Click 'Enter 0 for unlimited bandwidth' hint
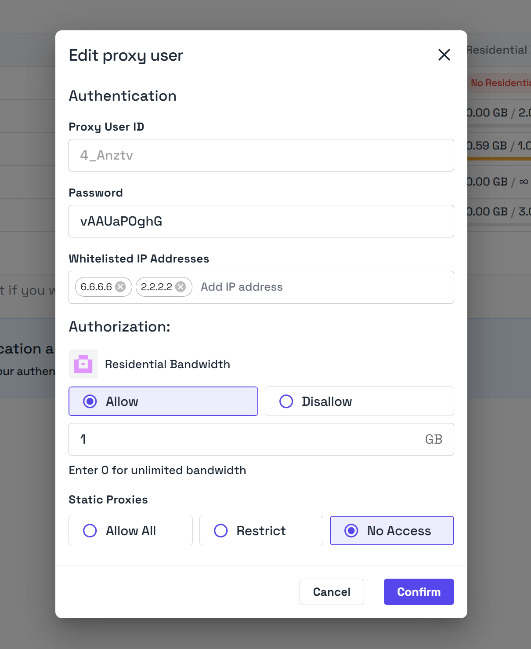The height and width of the screenshot is (649, 531). (x=157, y=470)
